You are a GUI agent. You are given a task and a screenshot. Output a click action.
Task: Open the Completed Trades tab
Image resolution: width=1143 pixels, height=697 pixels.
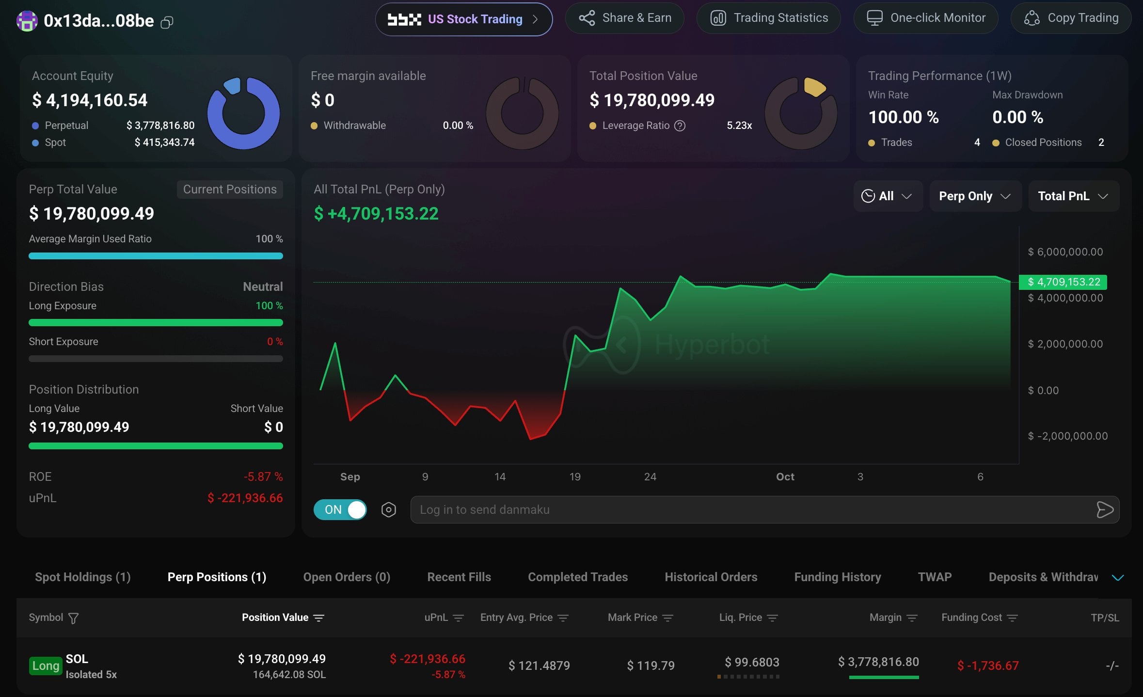pyautogui.click(x=578, y=577)
